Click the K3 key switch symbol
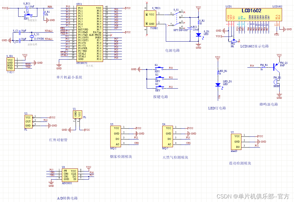 [160, 87]
